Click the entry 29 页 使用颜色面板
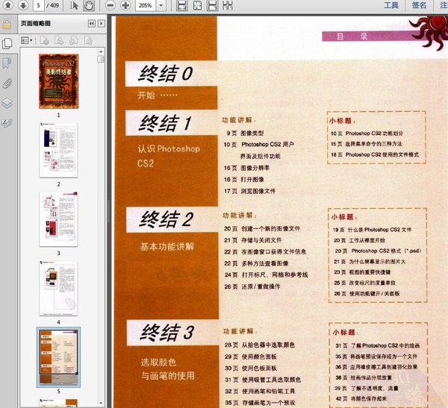The width and height of the screenshot is (448, 408). tap(251, 357)
